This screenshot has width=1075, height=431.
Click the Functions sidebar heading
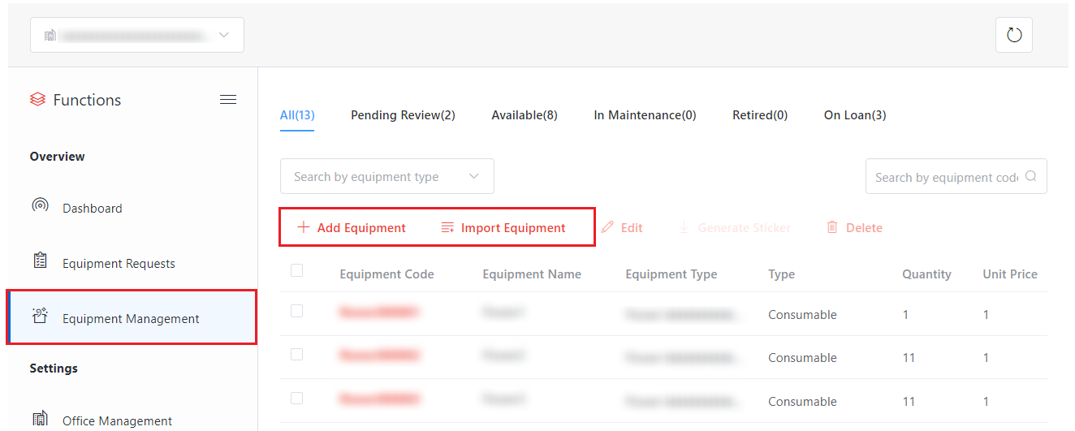pos(87,100)
